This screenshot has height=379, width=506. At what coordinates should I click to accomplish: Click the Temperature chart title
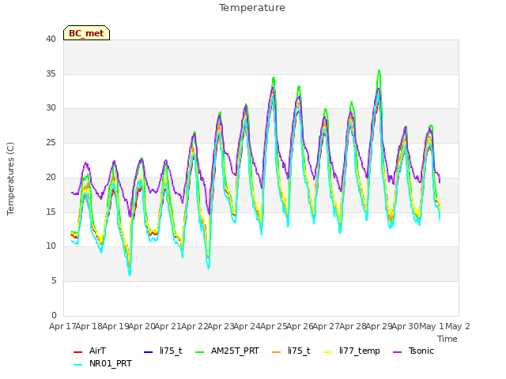pos(252,8)
